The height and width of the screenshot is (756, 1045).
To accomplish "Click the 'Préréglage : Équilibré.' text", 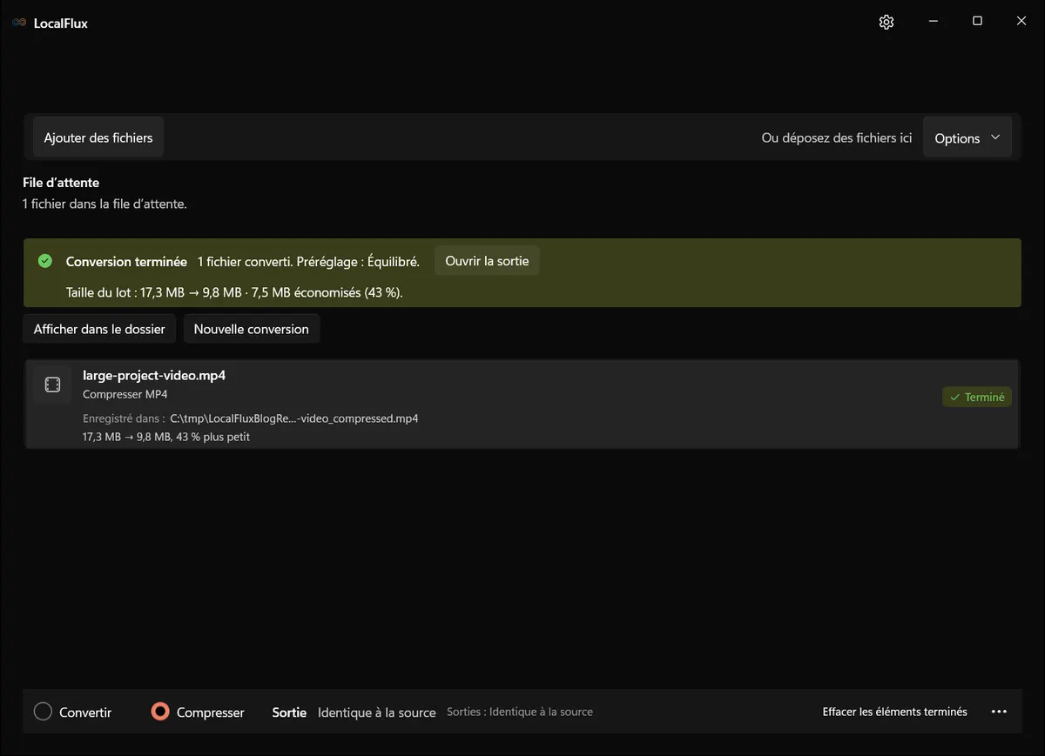I will pyautogui.click(x=358, y=261).
